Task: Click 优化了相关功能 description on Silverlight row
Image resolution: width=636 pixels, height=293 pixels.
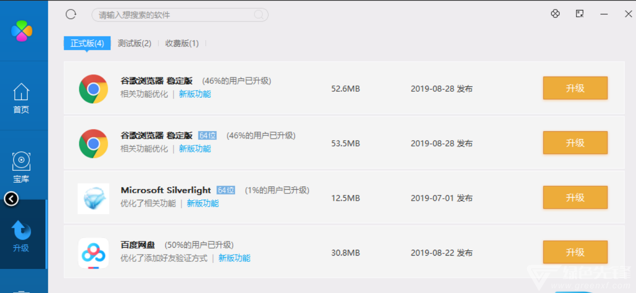Action: point(148,204)
